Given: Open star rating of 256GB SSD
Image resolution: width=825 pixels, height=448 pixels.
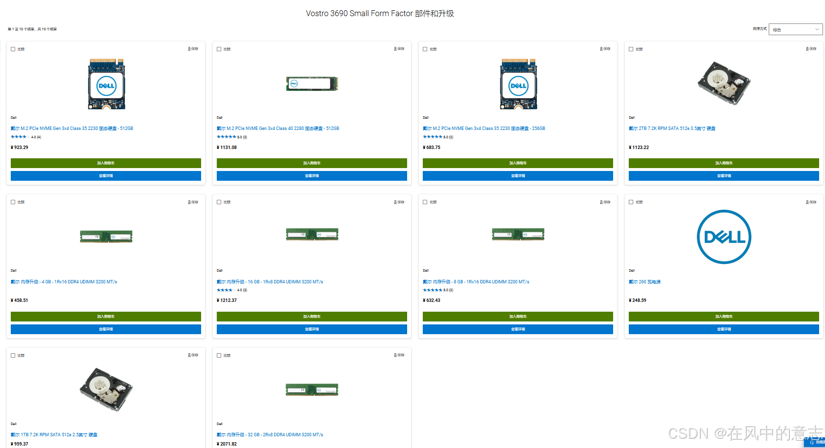Looking at the screenshot, I should tap(438, 137).
